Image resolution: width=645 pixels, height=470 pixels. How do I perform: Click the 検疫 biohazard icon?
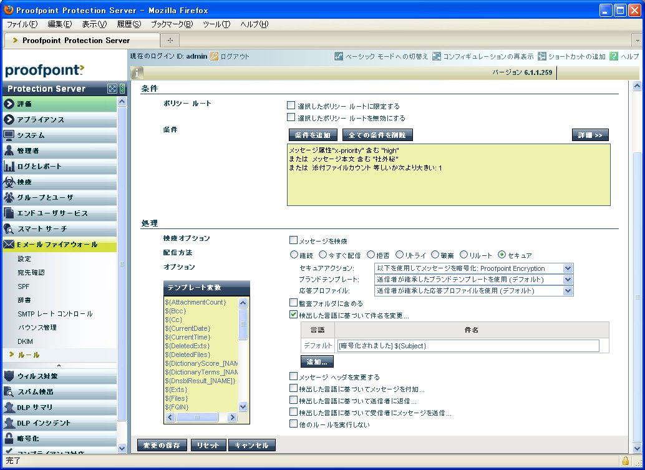[9, 182]
